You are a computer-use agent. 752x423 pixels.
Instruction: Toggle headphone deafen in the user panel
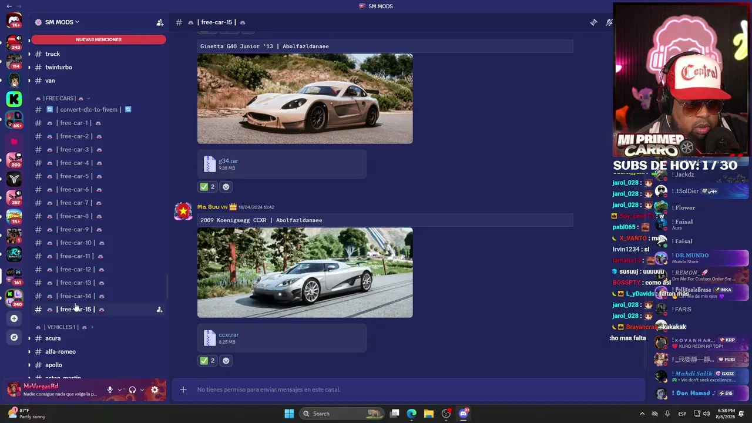pyautogui.click(x=132, y=390)
